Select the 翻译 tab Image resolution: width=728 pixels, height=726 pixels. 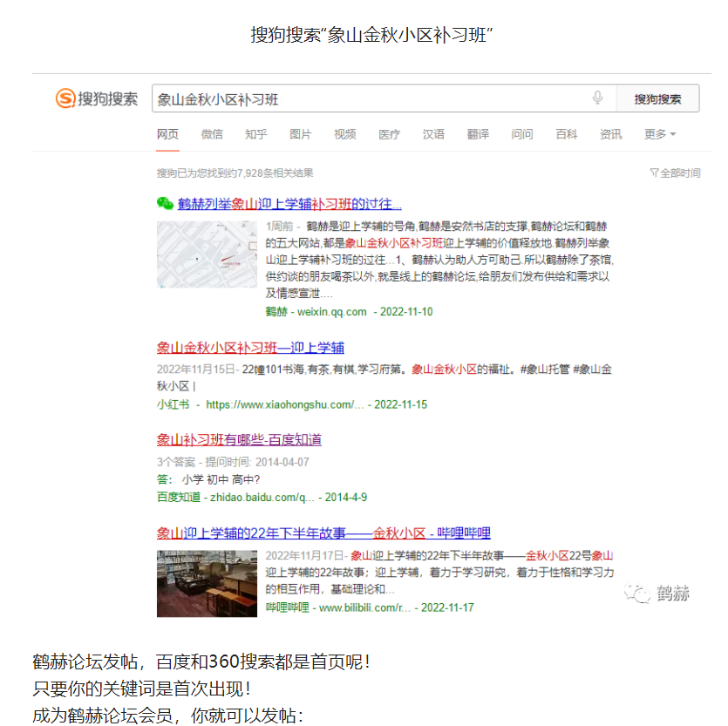pos(478,134)
